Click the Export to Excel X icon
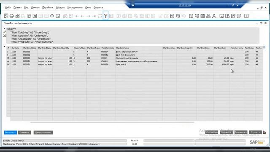The height and width of the screenshot is (152, 270). tap(35, 16)
